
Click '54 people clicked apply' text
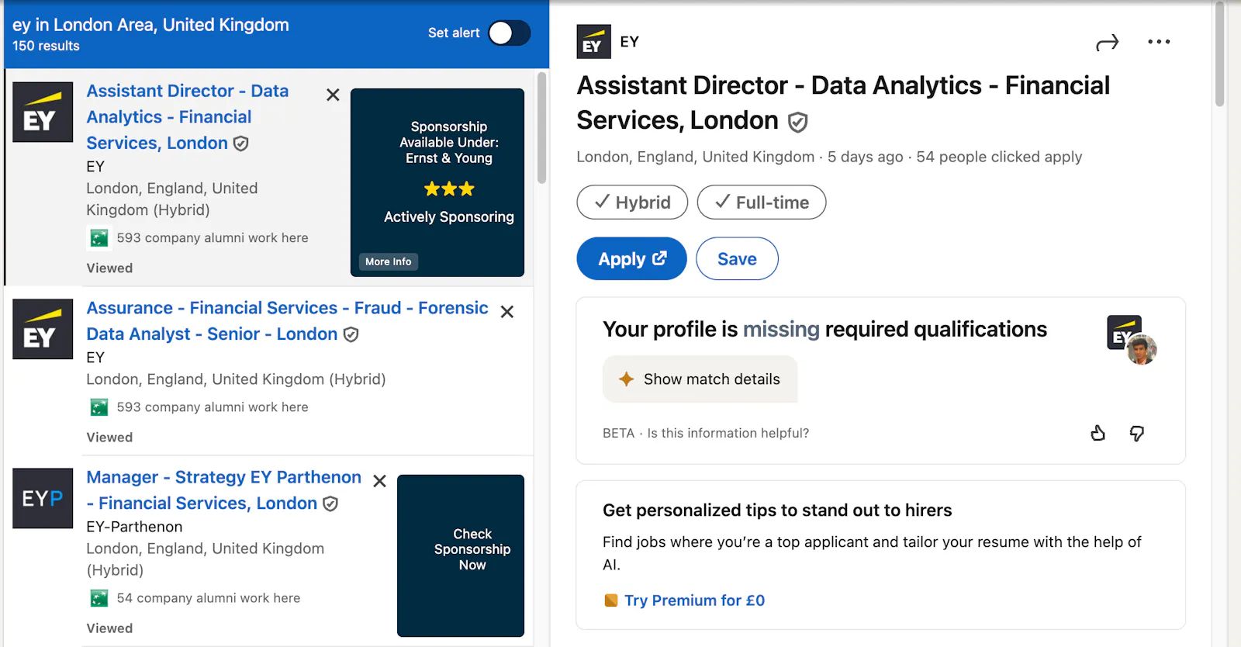tap(999, 157)
